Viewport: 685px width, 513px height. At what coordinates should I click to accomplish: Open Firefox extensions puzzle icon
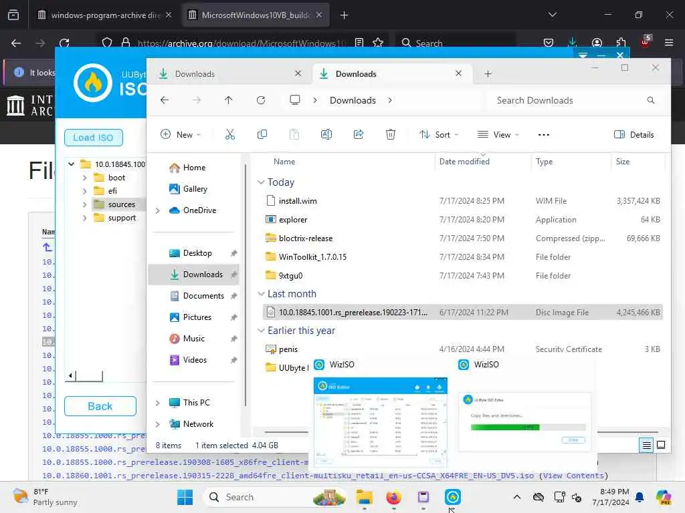[x=621, y=43]
